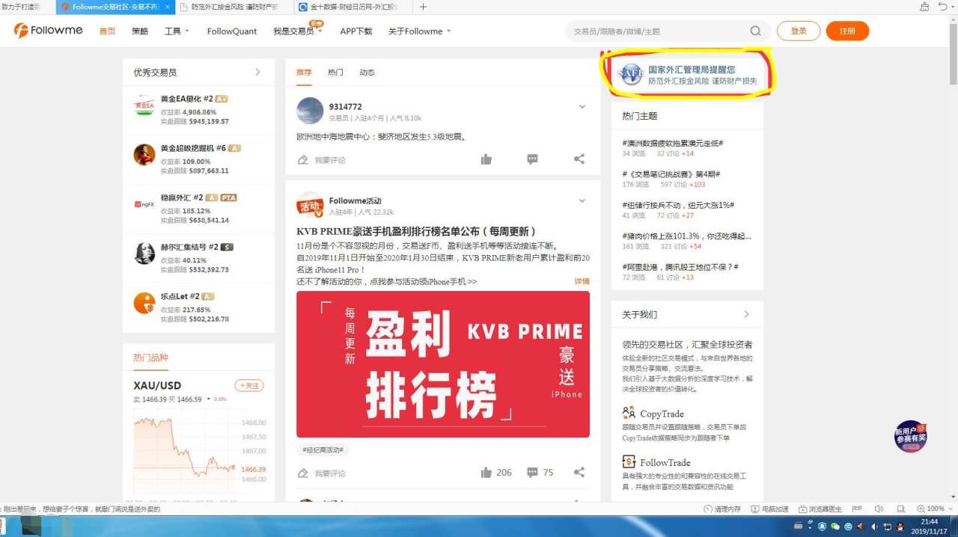The height and width of the screenshot is (537, 958).
Task: Open the 国家外汇管理局提醒您 banner
Action: tap(688, 74)
